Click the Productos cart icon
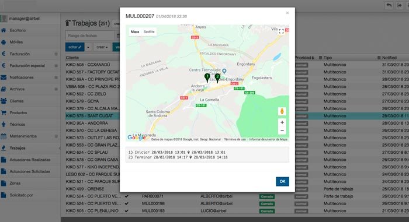The image size is (409, 222). [4, 112]
